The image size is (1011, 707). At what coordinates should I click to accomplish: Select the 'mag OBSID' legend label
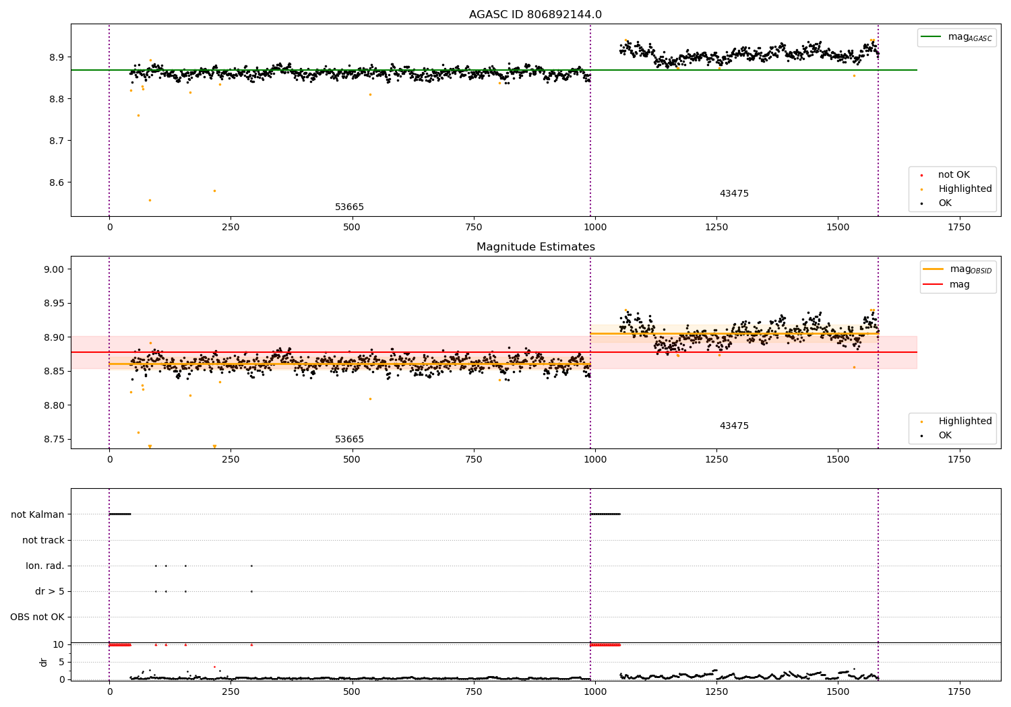[x=971, y=269]
